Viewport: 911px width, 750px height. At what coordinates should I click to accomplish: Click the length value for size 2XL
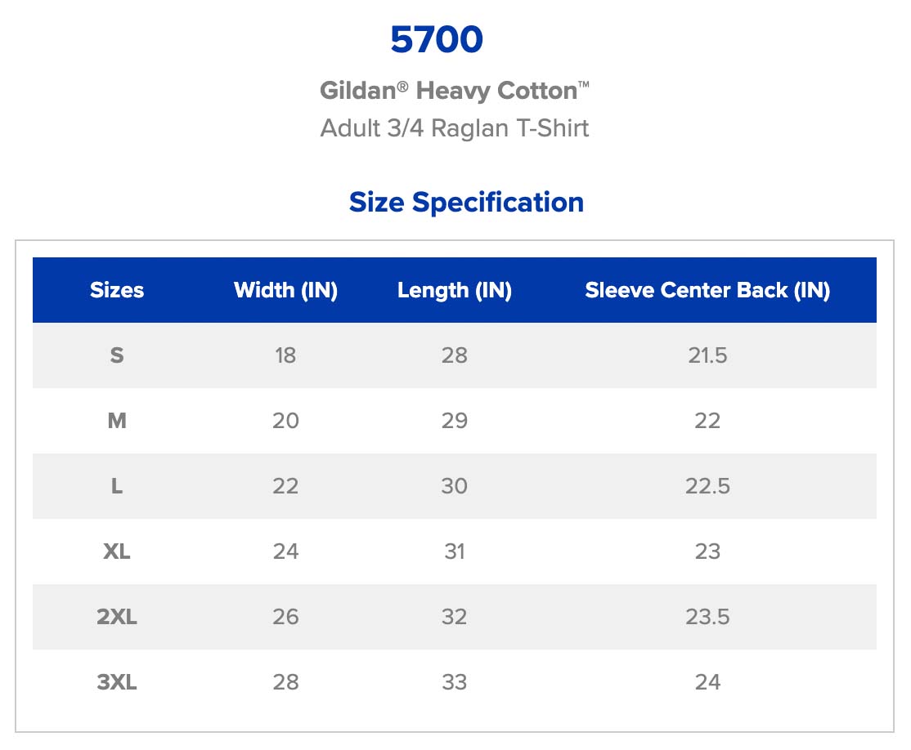455,617
